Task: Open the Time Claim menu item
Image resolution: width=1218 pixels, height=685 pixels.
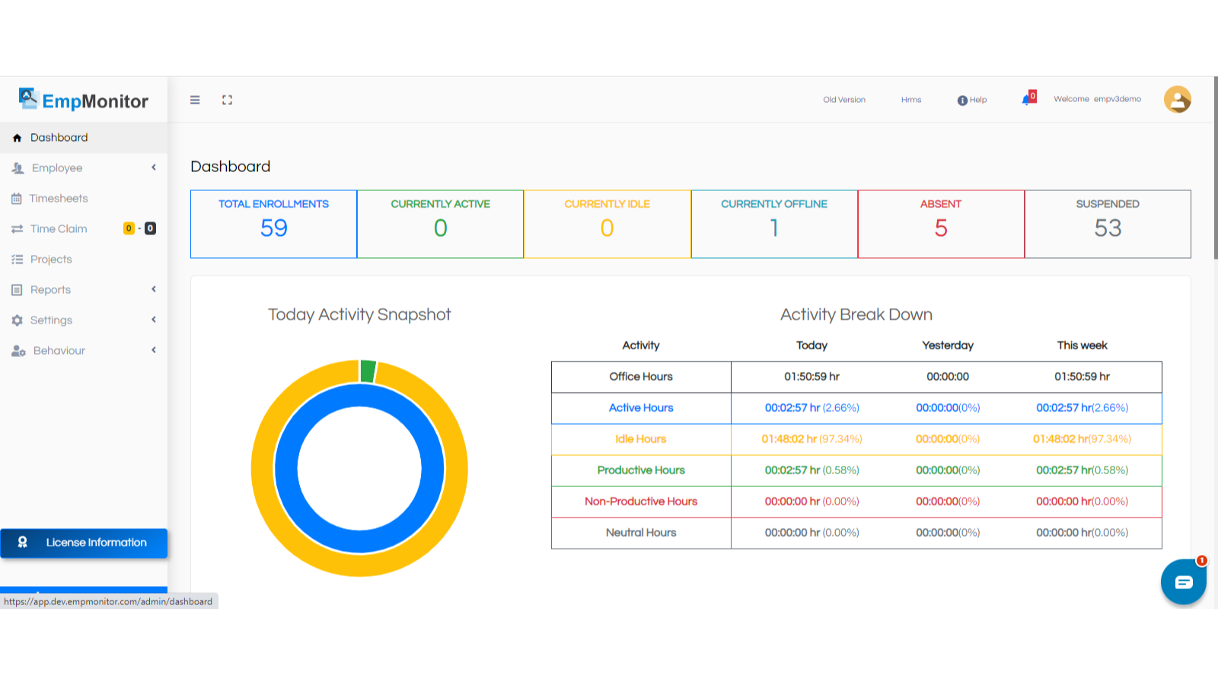Action: [84, 229]
